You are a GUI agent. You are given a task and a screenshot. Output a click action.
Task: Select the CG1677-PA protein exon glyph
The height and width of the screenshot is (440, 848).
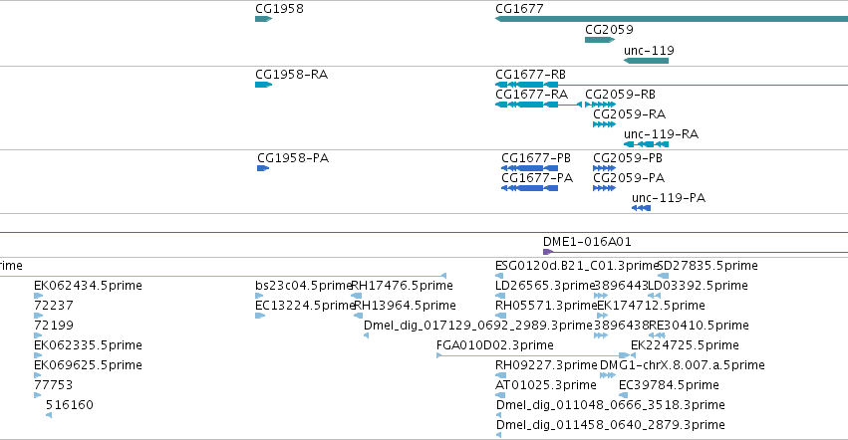point(529,188)
